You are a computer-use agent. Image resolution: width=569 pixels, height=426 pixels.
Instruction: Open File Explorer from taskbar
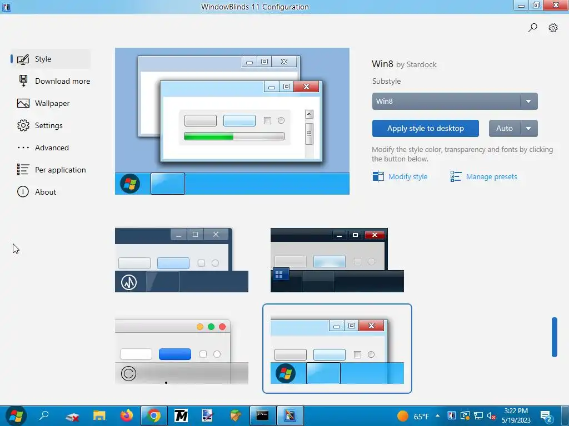pyautogui.click(x=99, y=415)
